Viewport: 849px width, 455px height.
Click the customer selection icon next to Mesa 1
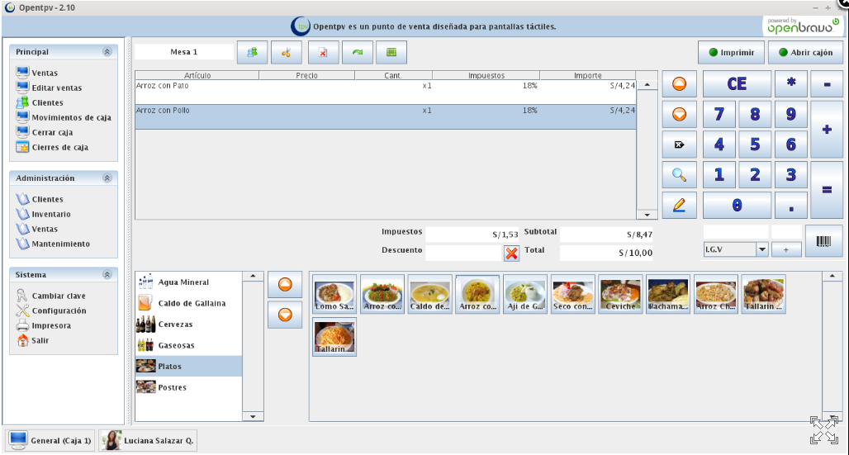[x=252, y=53]
